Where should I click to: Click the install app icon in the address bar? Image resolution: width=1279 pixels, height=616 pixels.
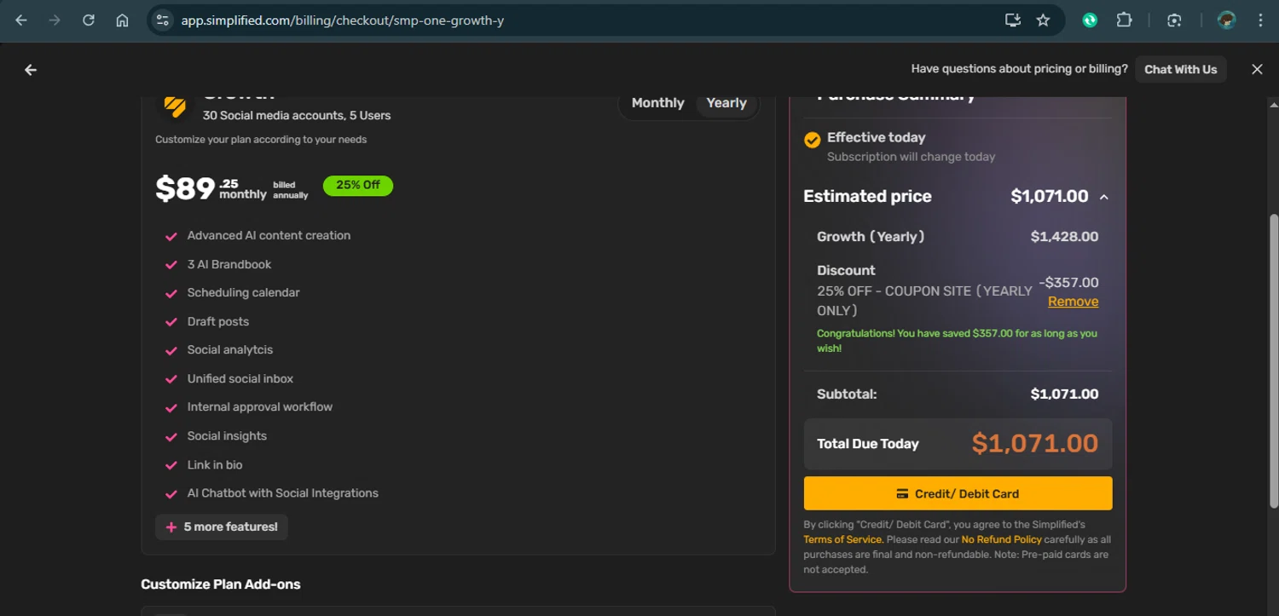coord(1013,20)
